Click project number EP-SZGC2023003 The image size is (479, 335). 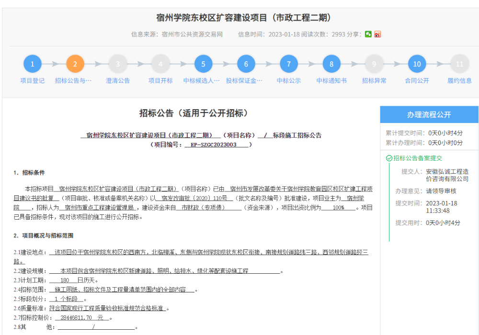214,145
